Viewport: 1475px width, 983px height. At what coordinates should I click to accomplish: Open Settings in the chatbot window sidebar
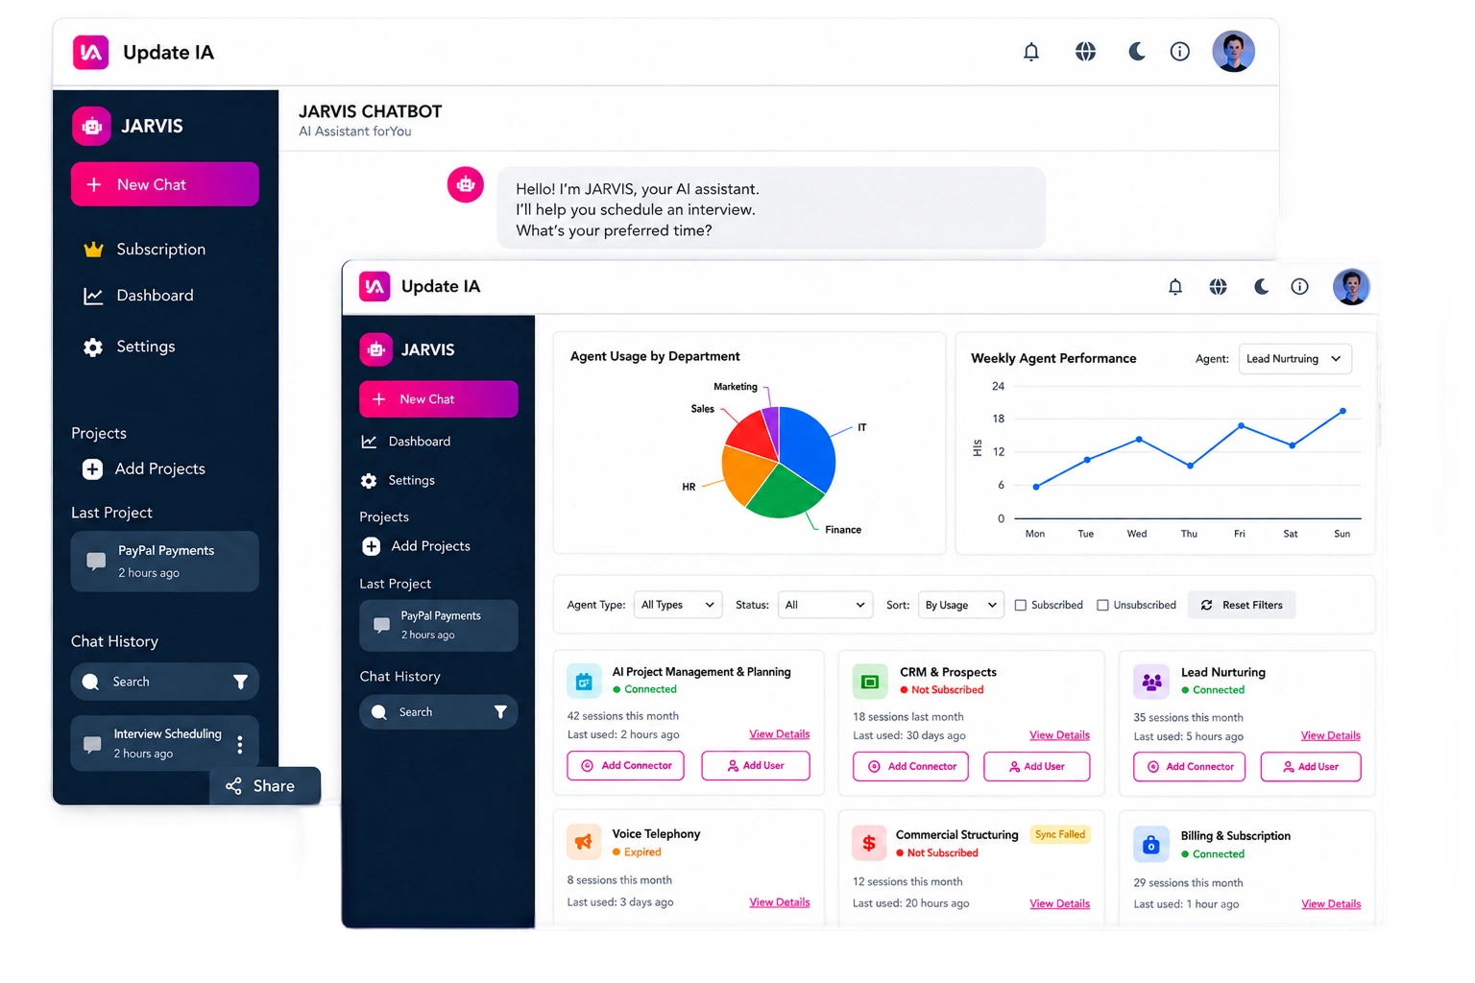click(130, 347)
